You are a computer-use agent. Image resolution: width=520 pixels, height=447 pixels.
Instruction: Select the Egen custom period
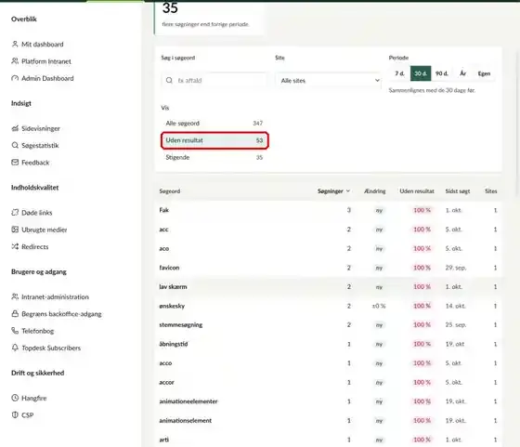[484, 73]
